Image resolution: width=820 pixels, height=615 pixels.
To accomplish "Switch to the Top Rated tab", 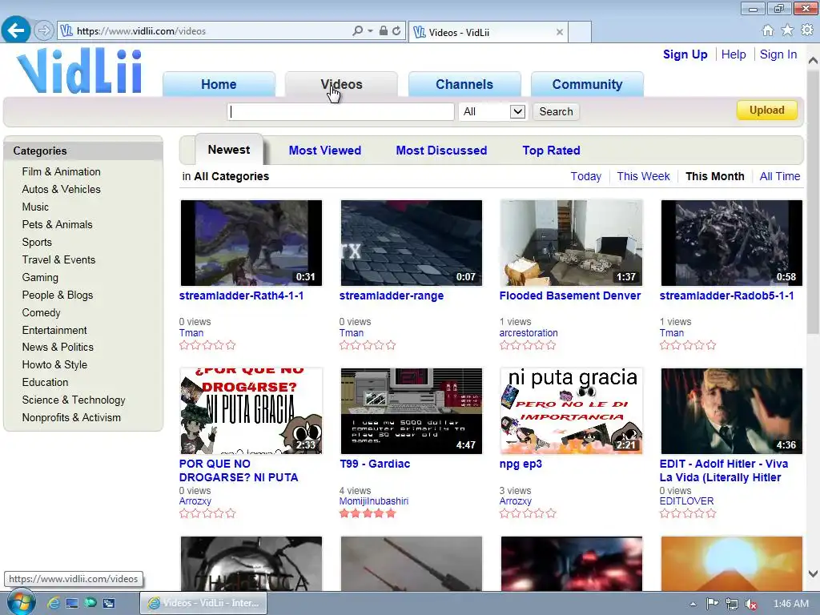I will (x=551, y=151).
